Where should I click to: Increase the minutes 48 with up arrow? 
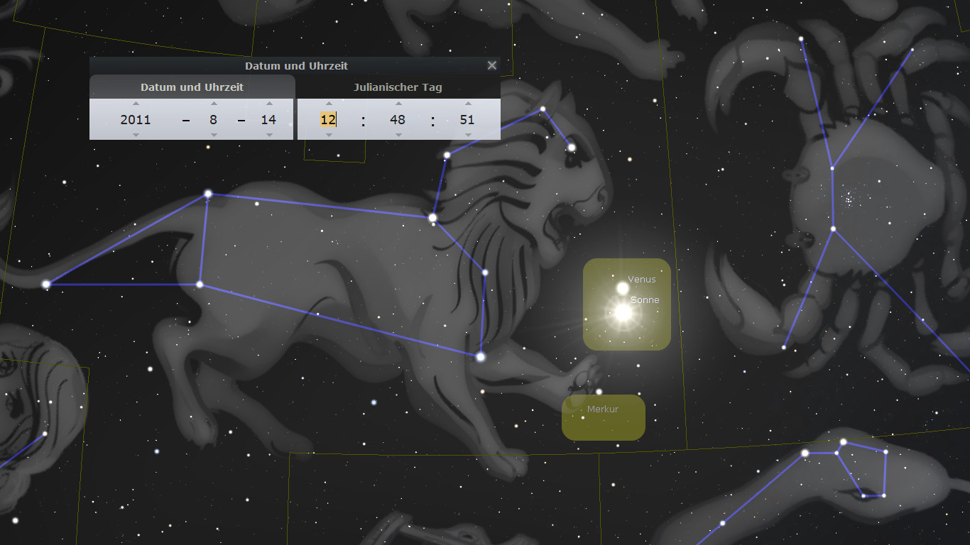[x=398, y=104]
